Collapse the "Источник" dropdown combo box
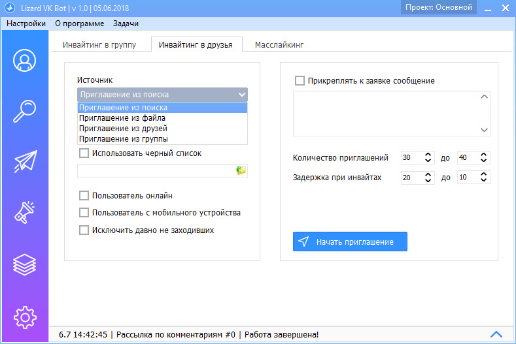This screenshot has height=344, width=516. pos(162,95)
